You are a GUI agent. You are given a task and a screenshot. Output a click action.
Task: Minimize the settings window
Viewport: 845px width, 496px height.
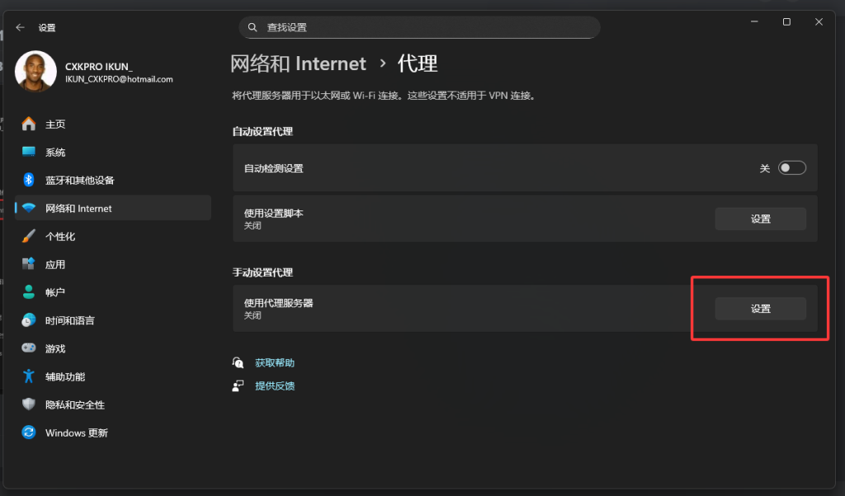[754, 21]
